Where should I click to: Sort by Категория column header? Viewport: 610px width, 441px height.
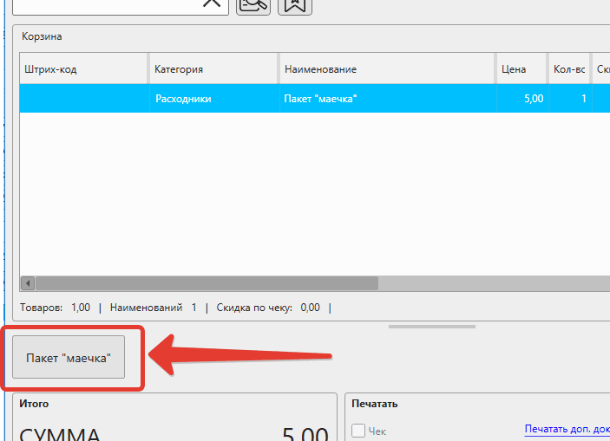tap(213, 69)
